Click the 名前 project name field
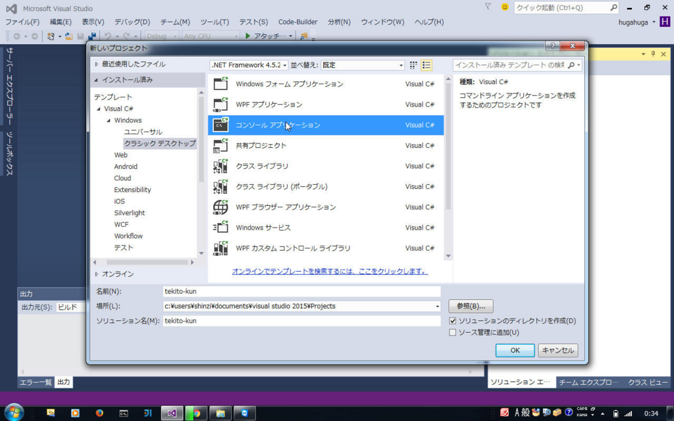 point(301,291)
